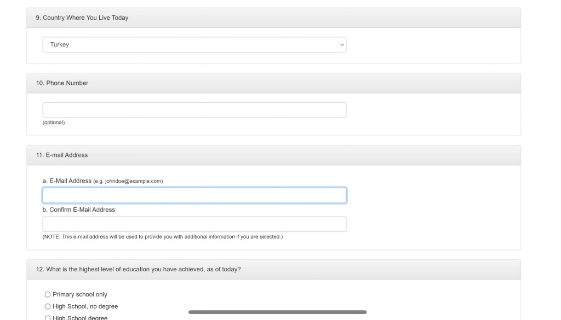This screenshot has width=561, height=320.
Task: Click the NOTE text about e-mail usage
Action: [x=163, y=237]
